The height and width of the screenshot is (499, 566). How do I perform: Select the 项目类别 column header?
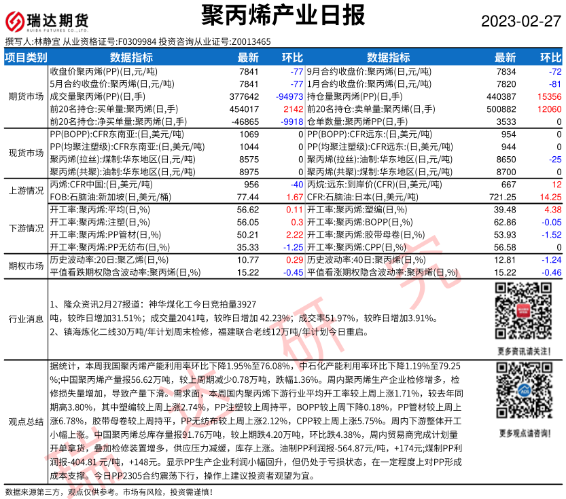click(x=26, y=57)
